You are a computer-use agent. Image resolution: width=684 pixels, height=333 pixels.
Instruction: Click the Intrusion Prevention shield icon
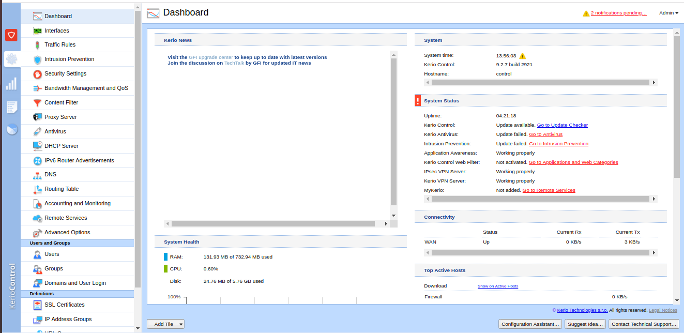click(37, 59)
